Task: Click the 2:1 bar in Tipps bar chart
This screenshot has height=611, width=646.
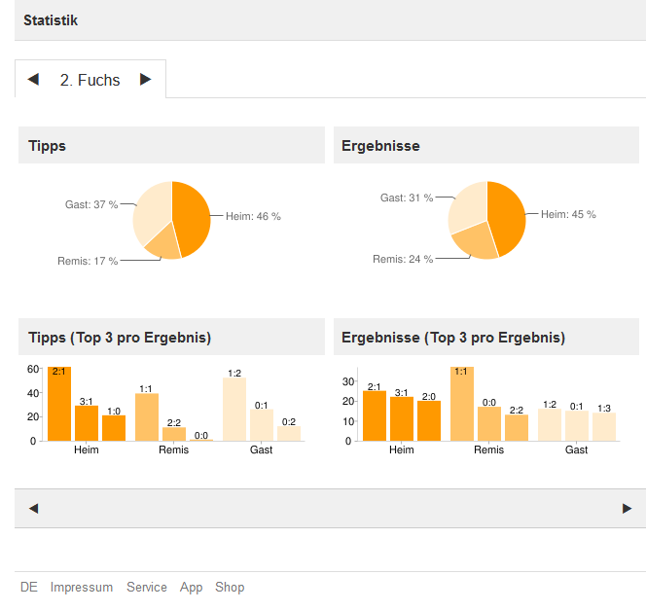Action: coord(59,405)
